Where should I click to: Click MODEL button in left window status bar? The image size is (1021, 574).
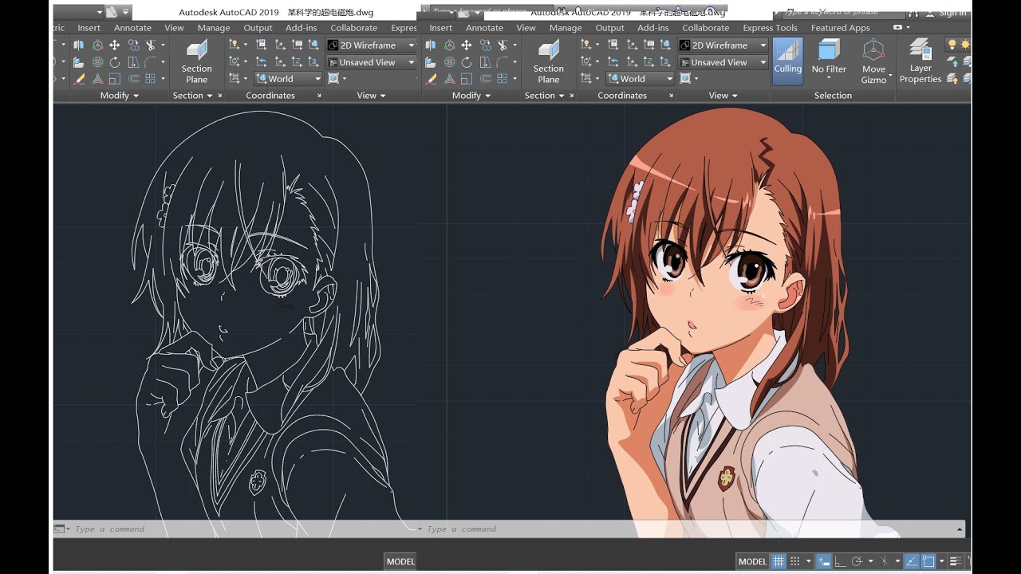(400, 561)
